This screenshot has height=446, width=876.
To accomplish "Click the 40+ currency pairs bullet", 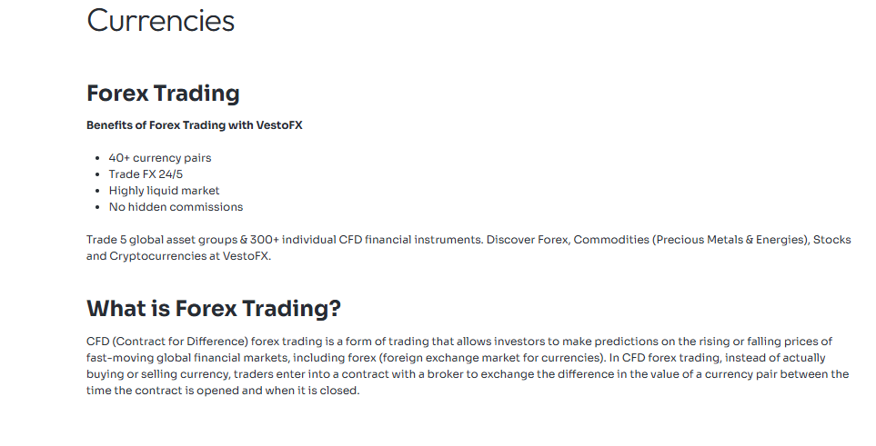I will [160, 158].
